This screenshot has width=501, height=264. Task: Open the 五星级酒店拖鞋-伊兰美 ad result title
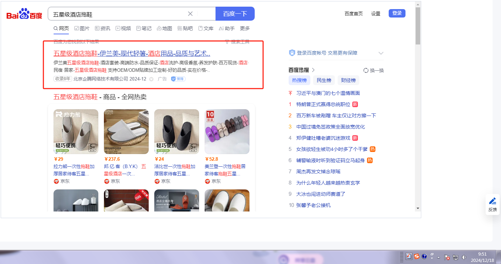click(x=132, y=54)
